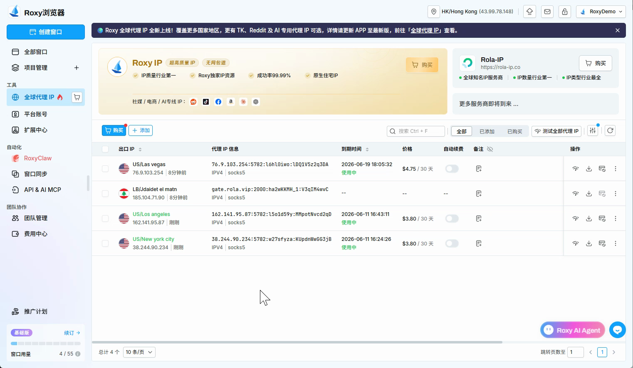Open shopping cart beside 全球代理 IP
The width and height of the screenshot is (633, 368).
click(x=77, y=97)
